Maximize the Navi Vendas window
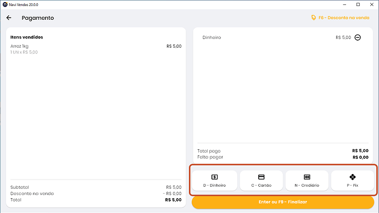This screenshot has width=379, height=213. point(358,4)
